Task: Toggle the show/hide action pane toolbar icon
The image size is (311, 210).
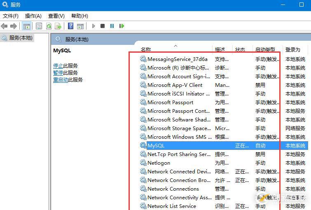Action: click(80, 26)
